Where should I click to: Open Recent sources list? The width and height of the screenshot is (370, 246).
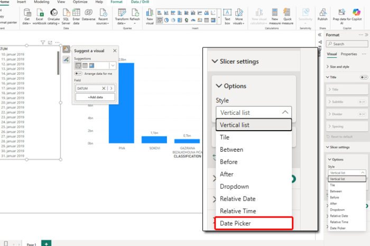tap(103, 16)
